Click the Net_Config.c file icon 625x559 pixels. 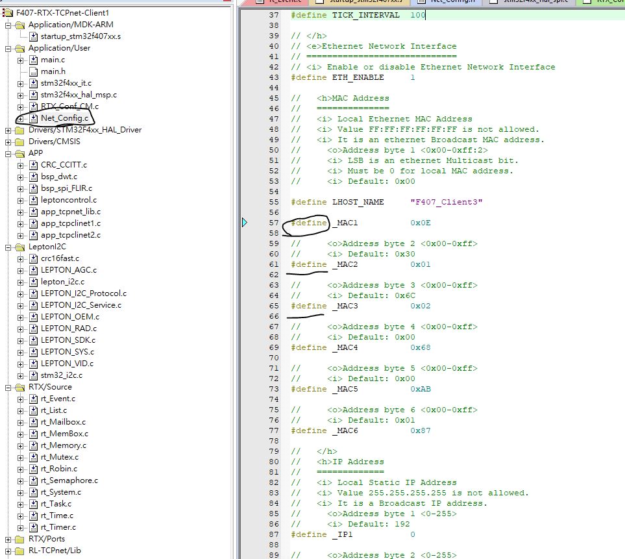click(34, 118)
